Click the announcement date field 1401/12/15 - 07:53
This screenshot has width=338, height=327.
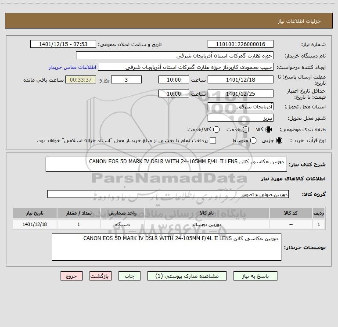point(63,44)
